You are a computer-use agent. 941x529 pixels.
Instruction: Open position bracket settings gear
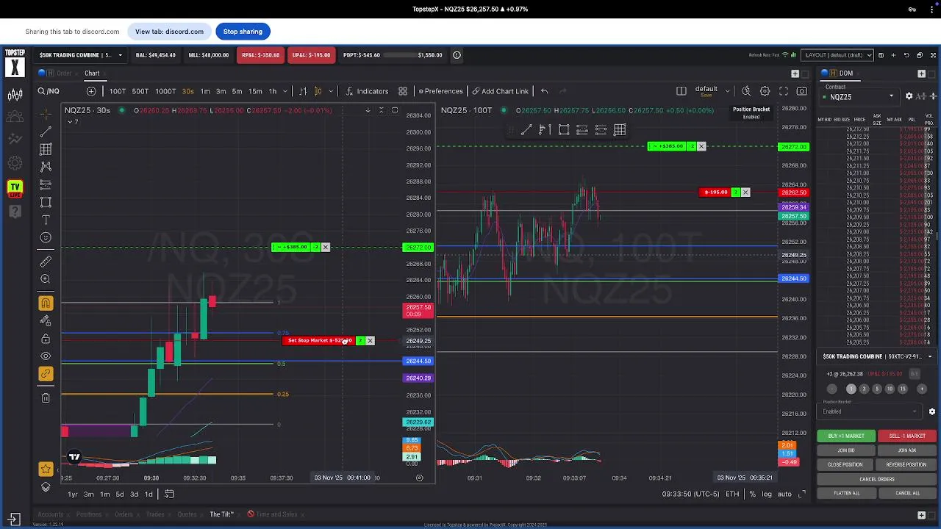click(x=932, y=411)
